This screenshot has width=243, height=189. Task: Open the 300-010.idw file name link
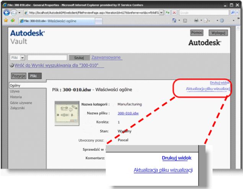pos(128,113)
